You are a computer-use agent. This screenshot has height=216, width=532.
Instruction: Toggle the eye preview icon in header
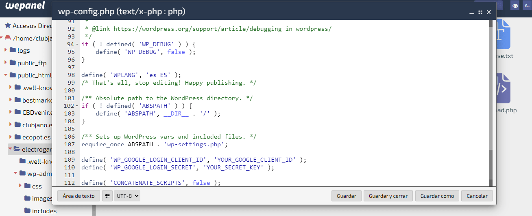tap(515, 6)
